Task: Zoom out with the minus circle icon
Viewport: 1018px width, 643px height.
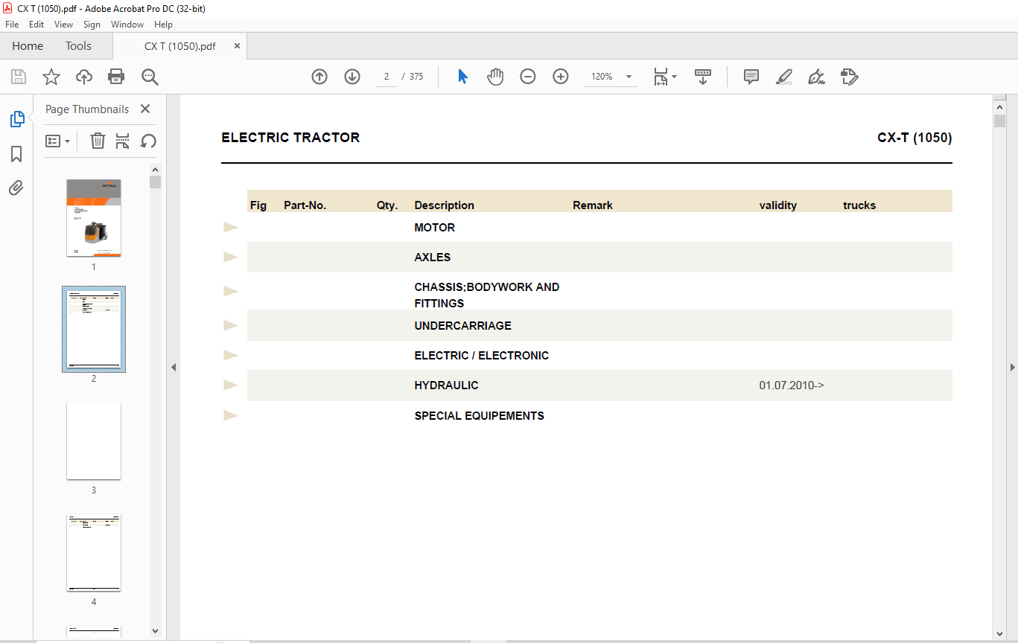Action: [528, 77]
